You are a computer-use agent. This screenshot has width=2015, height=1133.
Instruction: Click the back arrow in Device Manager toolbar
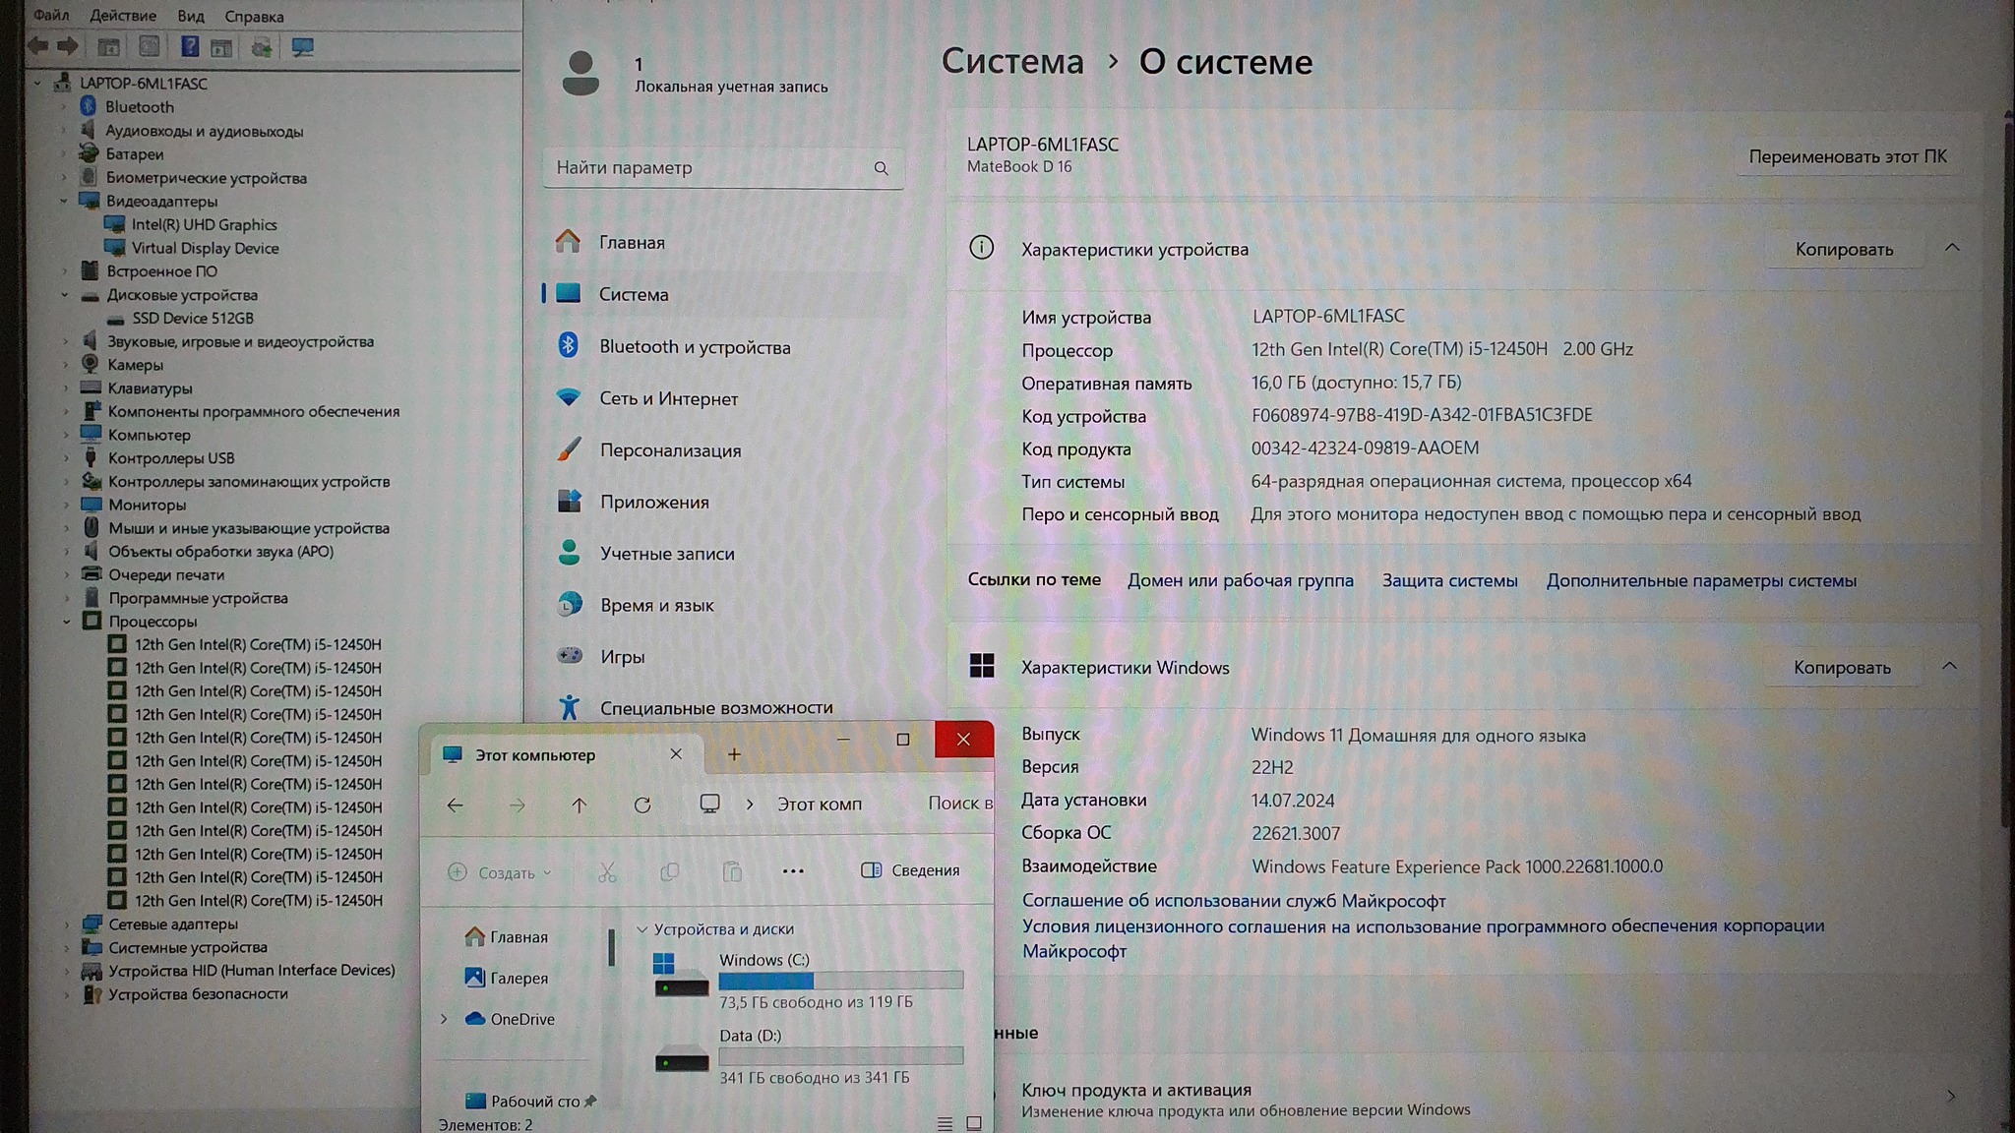tap(38, 46)
